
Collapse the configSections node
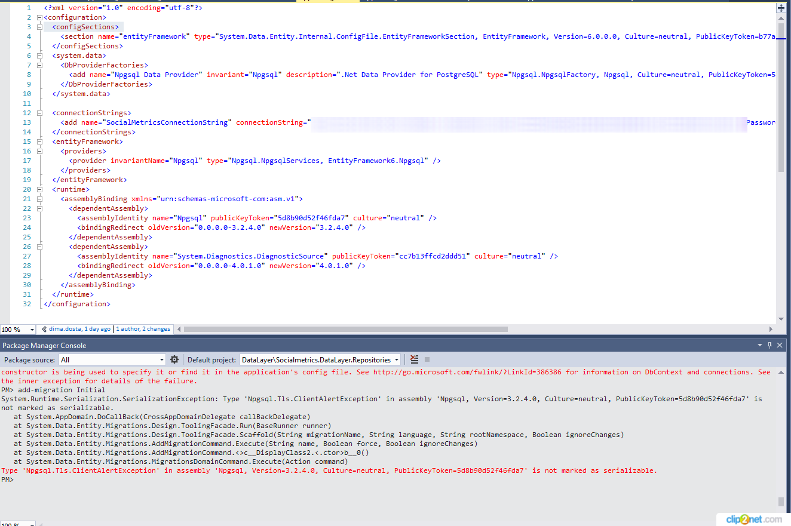pyautogui.click(x=39, y=27)
